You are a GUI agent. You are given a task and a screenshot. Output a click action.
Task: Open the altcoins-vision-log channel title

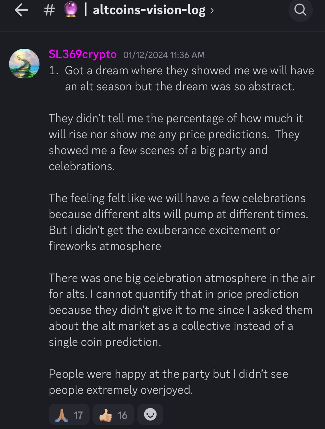point(149,10)
